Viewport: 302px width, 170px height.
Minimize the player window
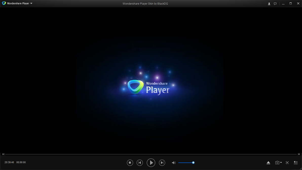283,4
